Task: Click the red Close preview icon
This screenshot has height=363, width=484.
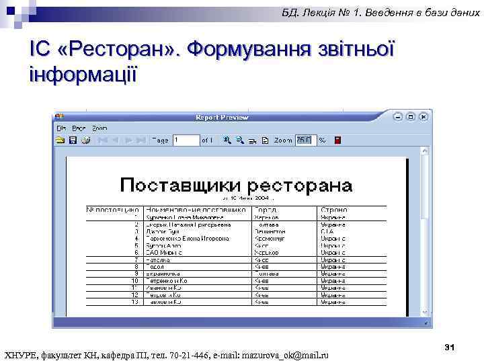Action: (x=337, y=140)
